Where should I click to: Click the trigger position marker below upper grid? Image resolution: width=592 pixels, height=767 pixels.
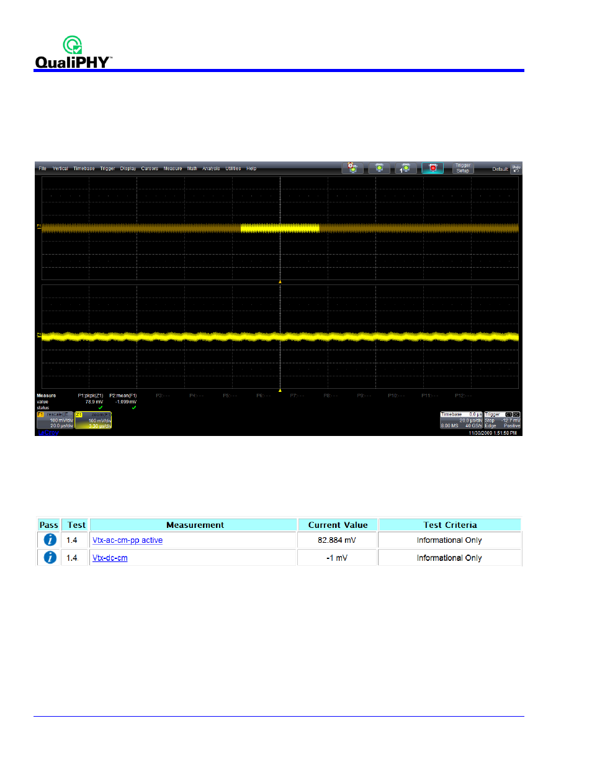[x=280, y=282]
